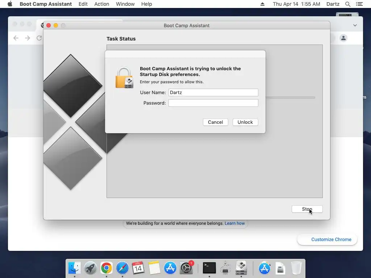Open Chrome profile avatar icon
The height and width of the screenshot is (278, 371).
(x=343, y=38)
